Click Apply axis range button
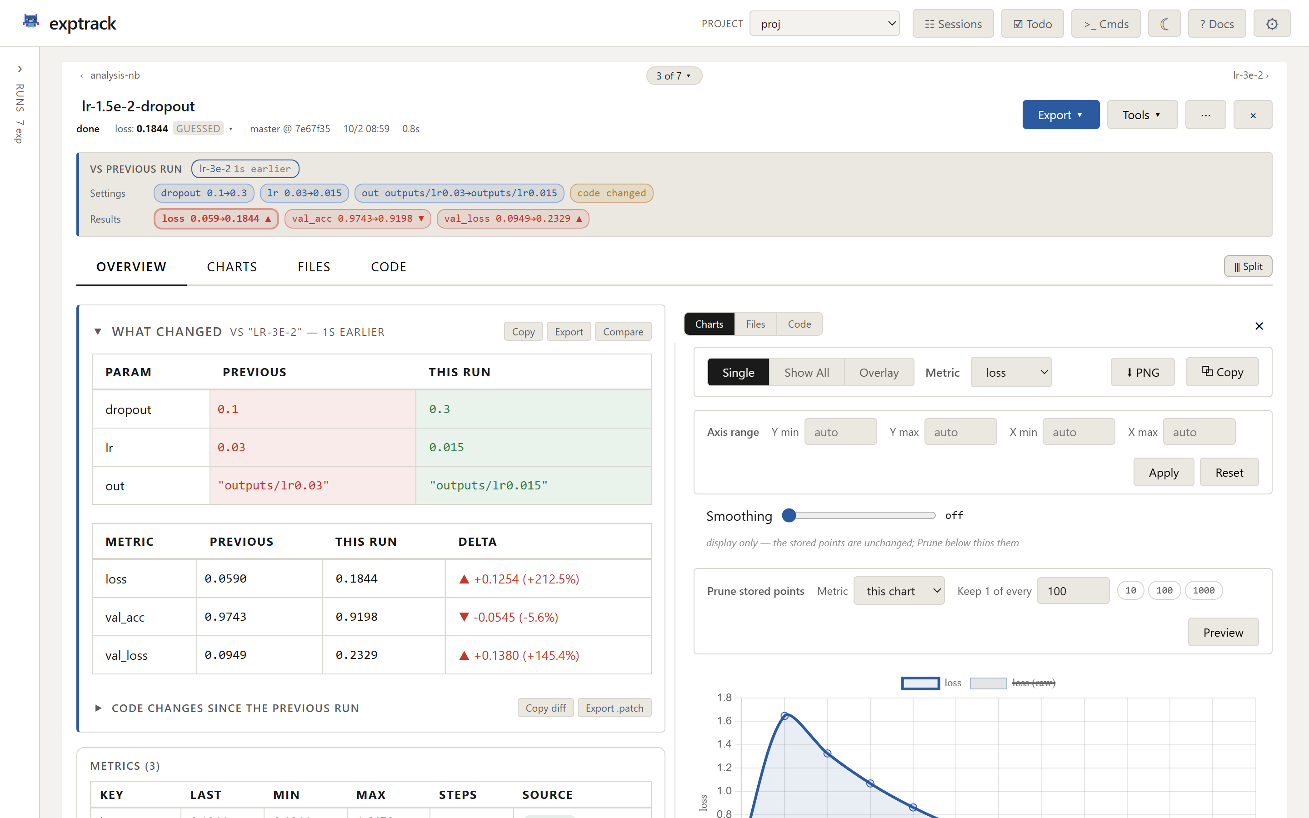Screen dimensions: 1309x818 click(x=1164, y=472)
